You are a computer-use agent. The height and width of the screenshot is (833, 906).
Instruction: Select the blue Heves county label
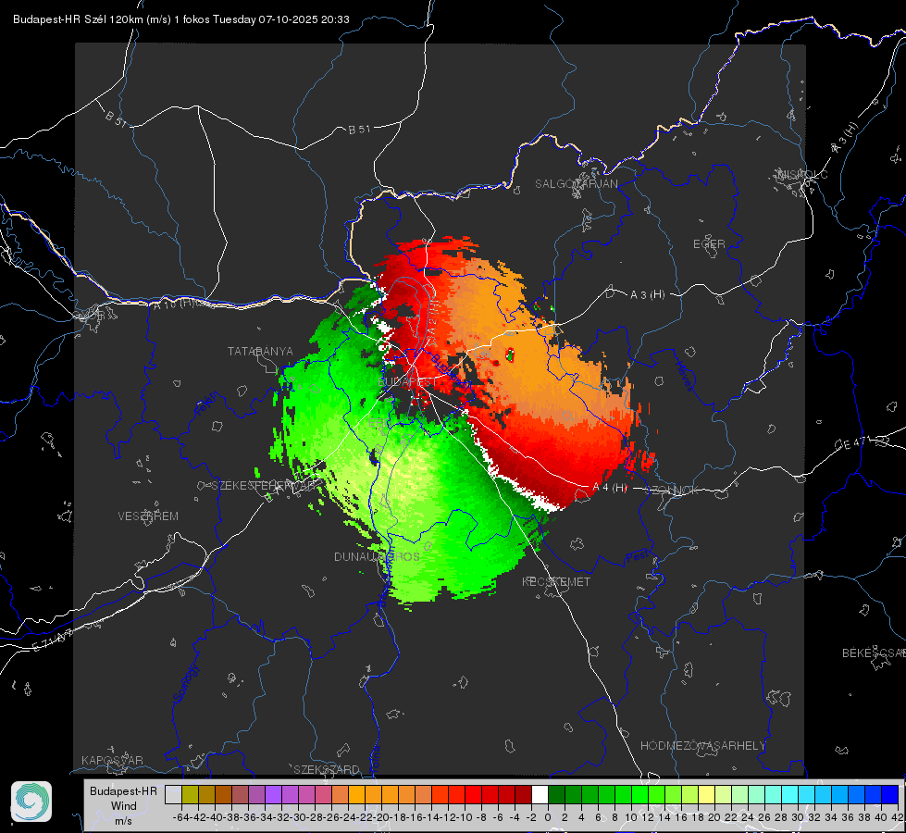(685, 377)
